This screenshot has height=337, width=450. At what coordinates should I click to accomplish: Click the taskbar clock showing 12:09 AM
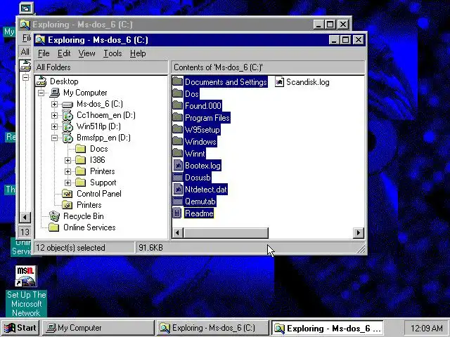427,328
